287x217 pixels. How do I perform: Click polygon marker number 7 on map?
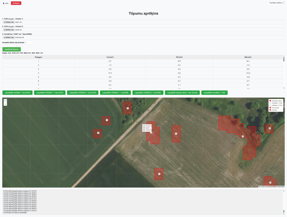coord(107,120)
